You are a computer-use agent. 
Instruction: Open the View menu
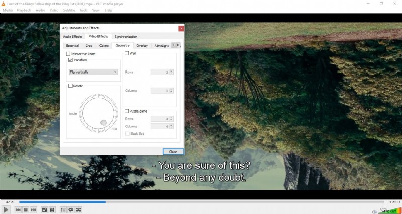coord(96,10)
